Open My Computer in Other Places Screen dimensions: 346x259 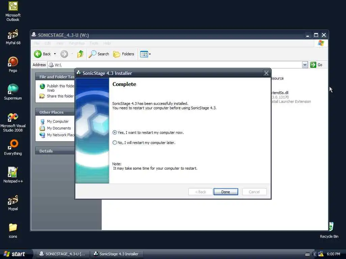coord(54,121)
